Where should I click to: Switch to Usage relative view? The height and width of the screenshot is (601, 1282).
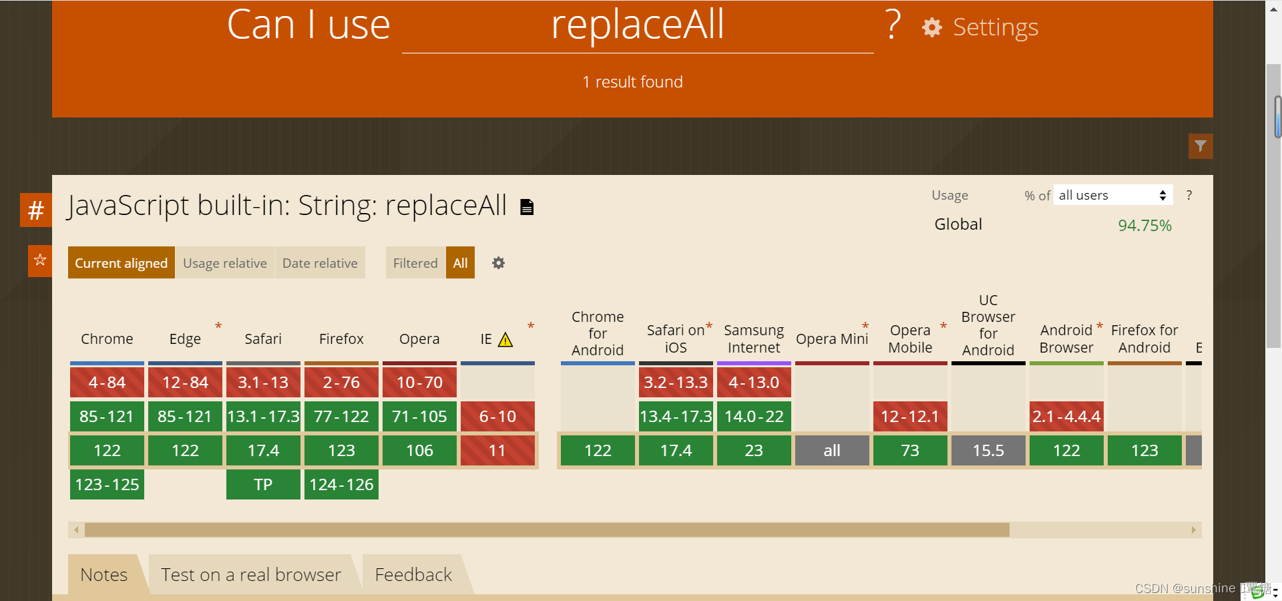[x=225, y=263]
